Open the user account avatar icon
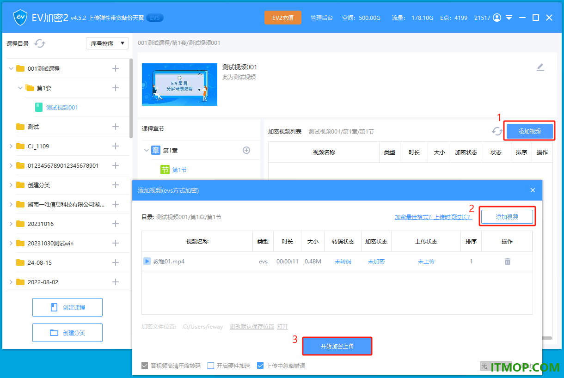The width and height of the screenshot is (564, 378). (497, 18)
